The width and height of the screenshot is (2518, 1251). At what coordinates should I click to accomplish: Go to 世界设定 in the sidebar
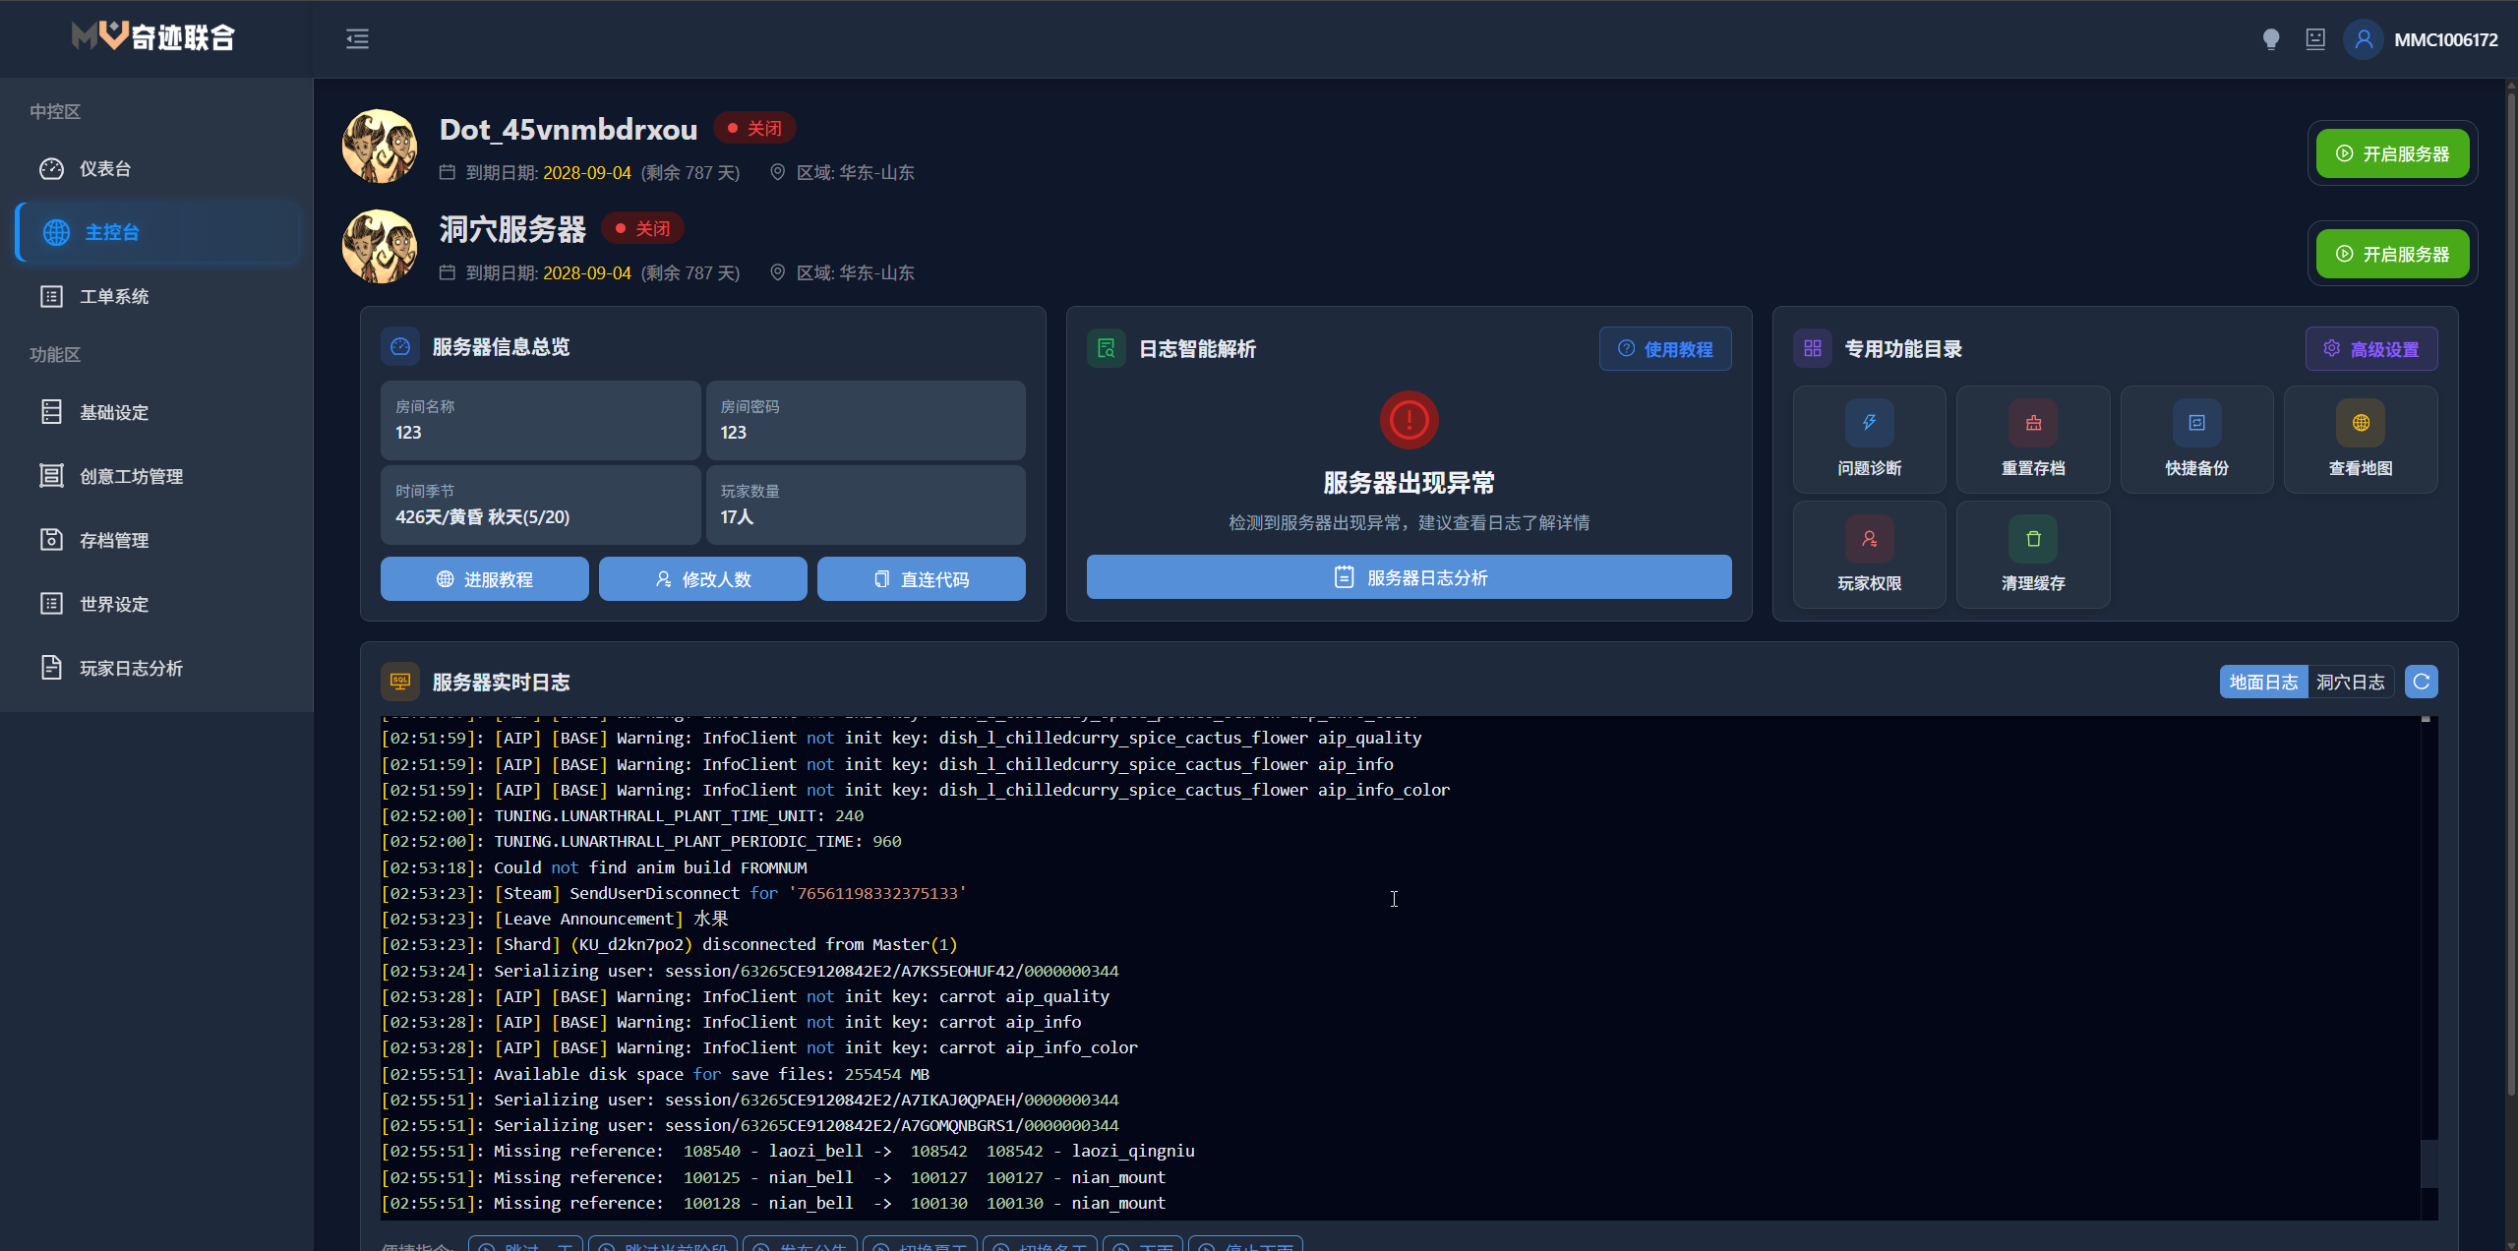157,605
